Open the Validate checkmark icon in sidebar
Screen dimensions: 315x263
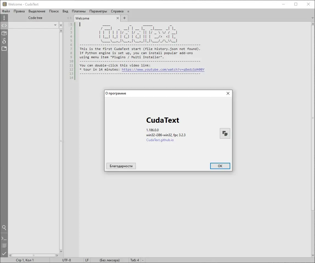click(4, 253)
